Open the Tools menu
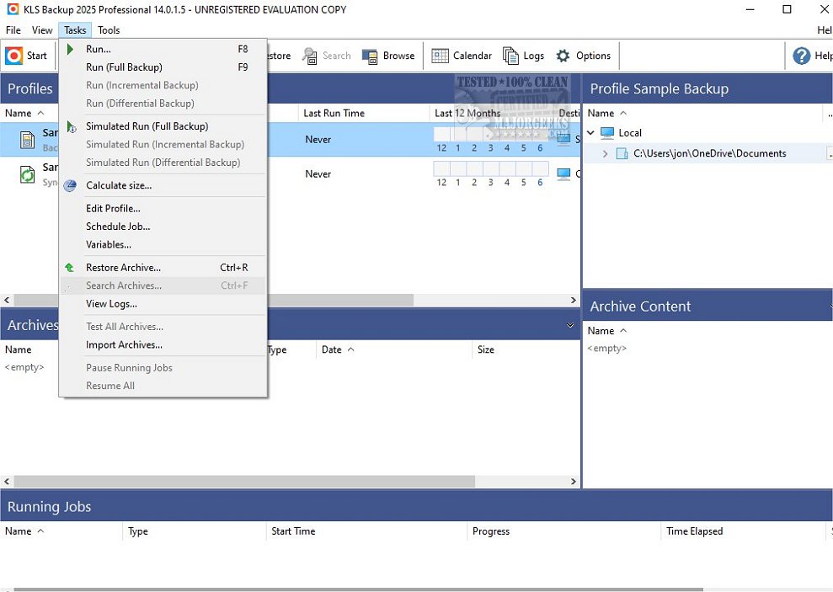The image size is (833, 592). click(x=109, y=30)
